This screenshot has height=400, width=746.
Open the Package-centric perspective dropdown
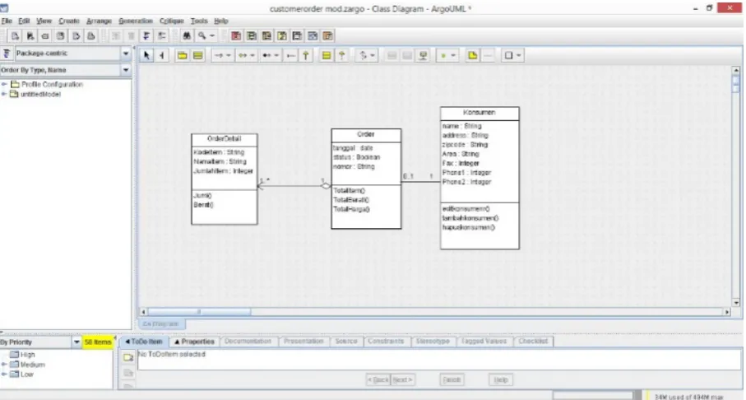pos(126,53)
